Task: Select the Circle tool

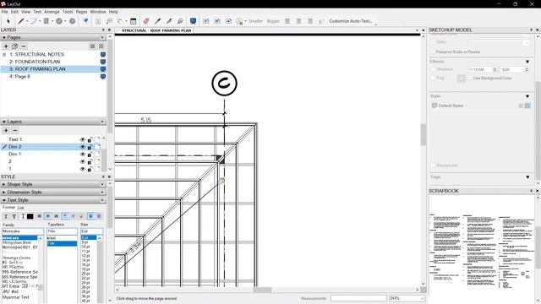Action: (59, 21)
